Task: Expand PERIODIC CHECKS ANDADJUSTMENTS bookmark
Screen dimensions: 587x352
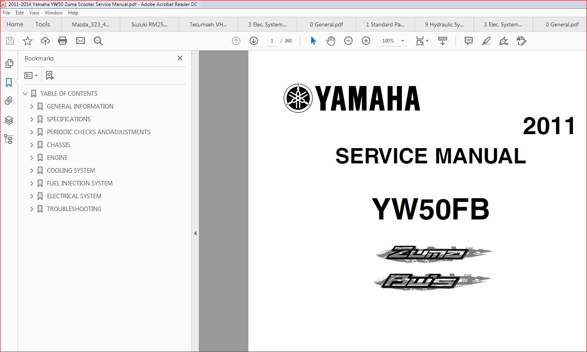Action: point(32,132)
